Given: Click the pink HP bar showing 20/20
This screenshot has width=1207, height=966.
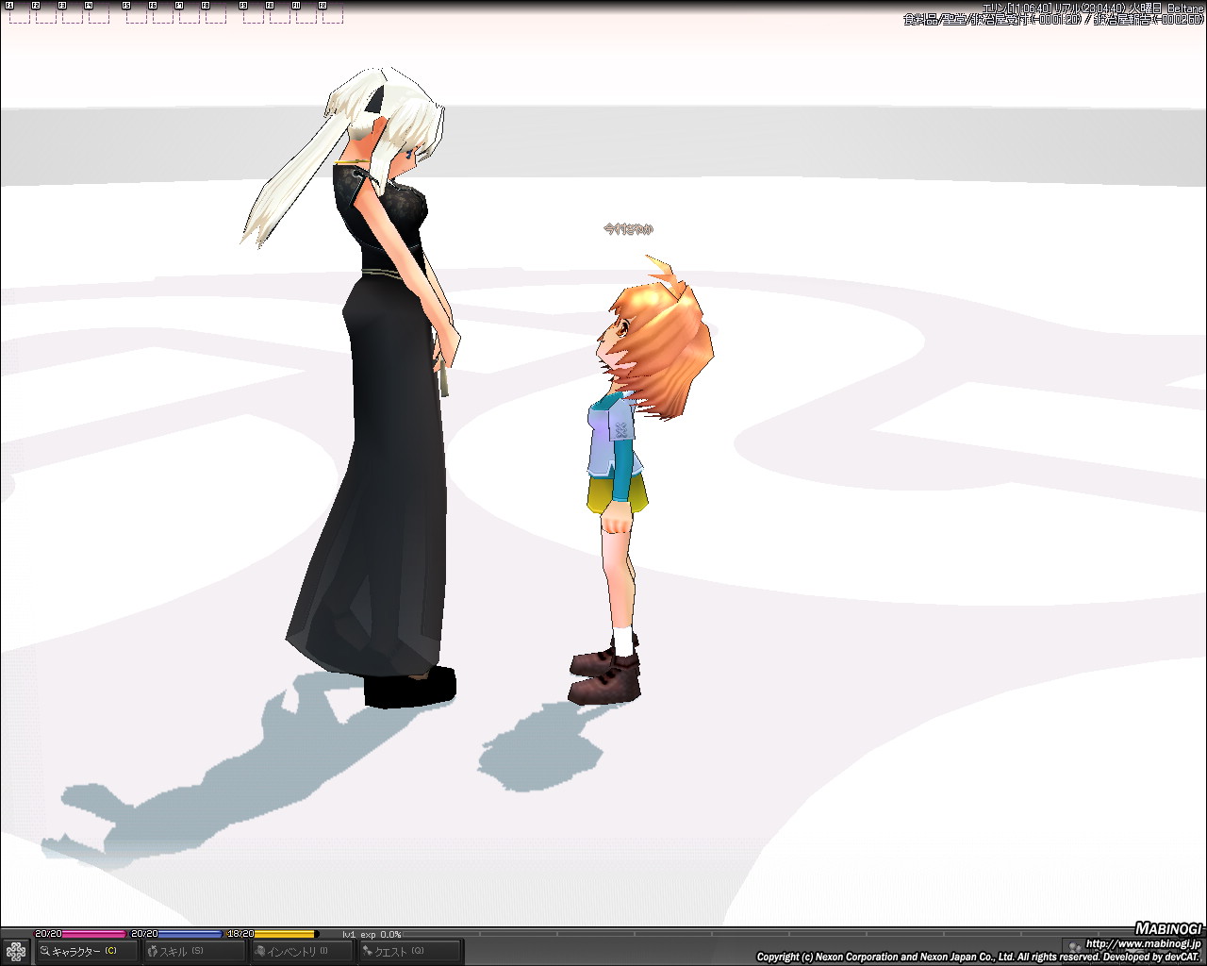Looking at the screenshot, I should coord(80,934).
